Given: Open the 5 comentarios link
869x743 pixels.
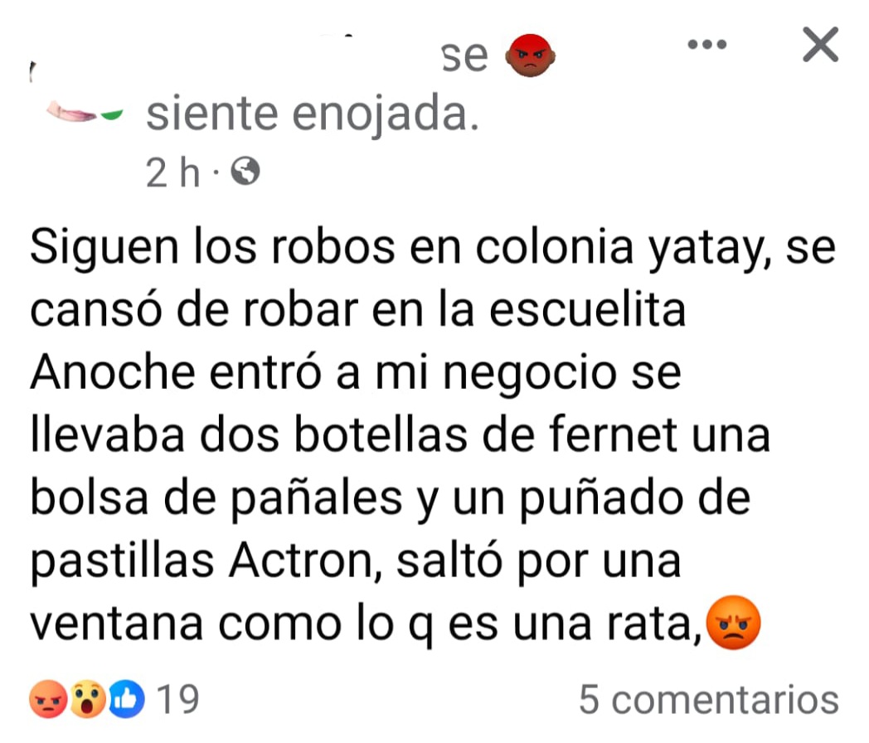Looking at the screenshot, I should pos(709,699).
